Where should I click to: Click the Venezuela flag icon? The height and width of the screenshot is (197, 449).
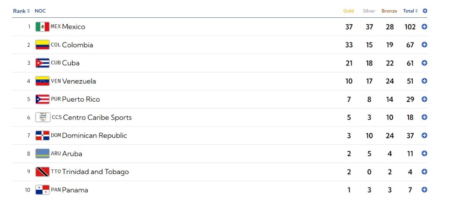(x=42, y=81)
